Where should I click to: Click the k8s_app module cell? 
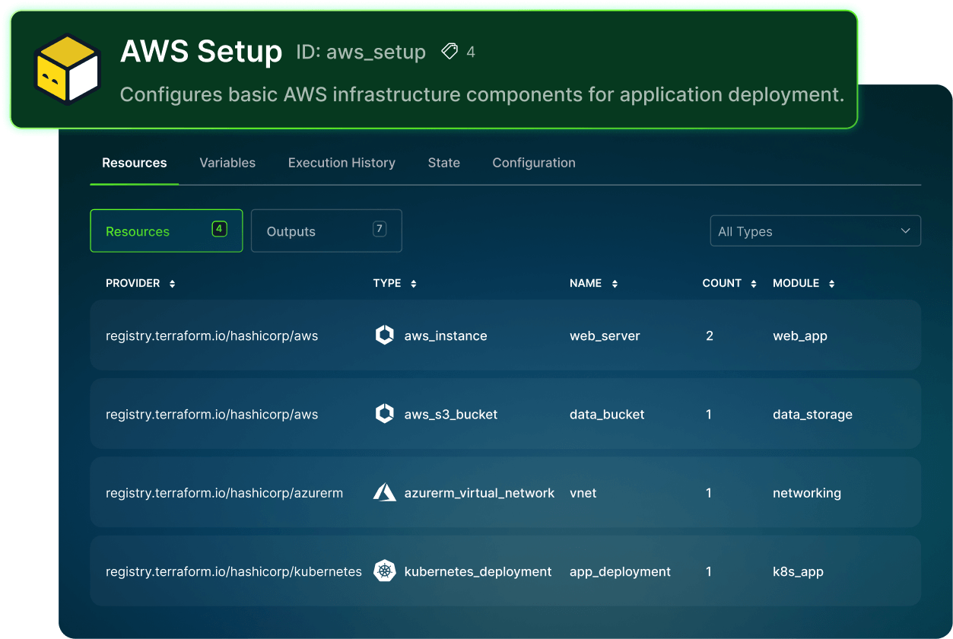coord(799,571)
